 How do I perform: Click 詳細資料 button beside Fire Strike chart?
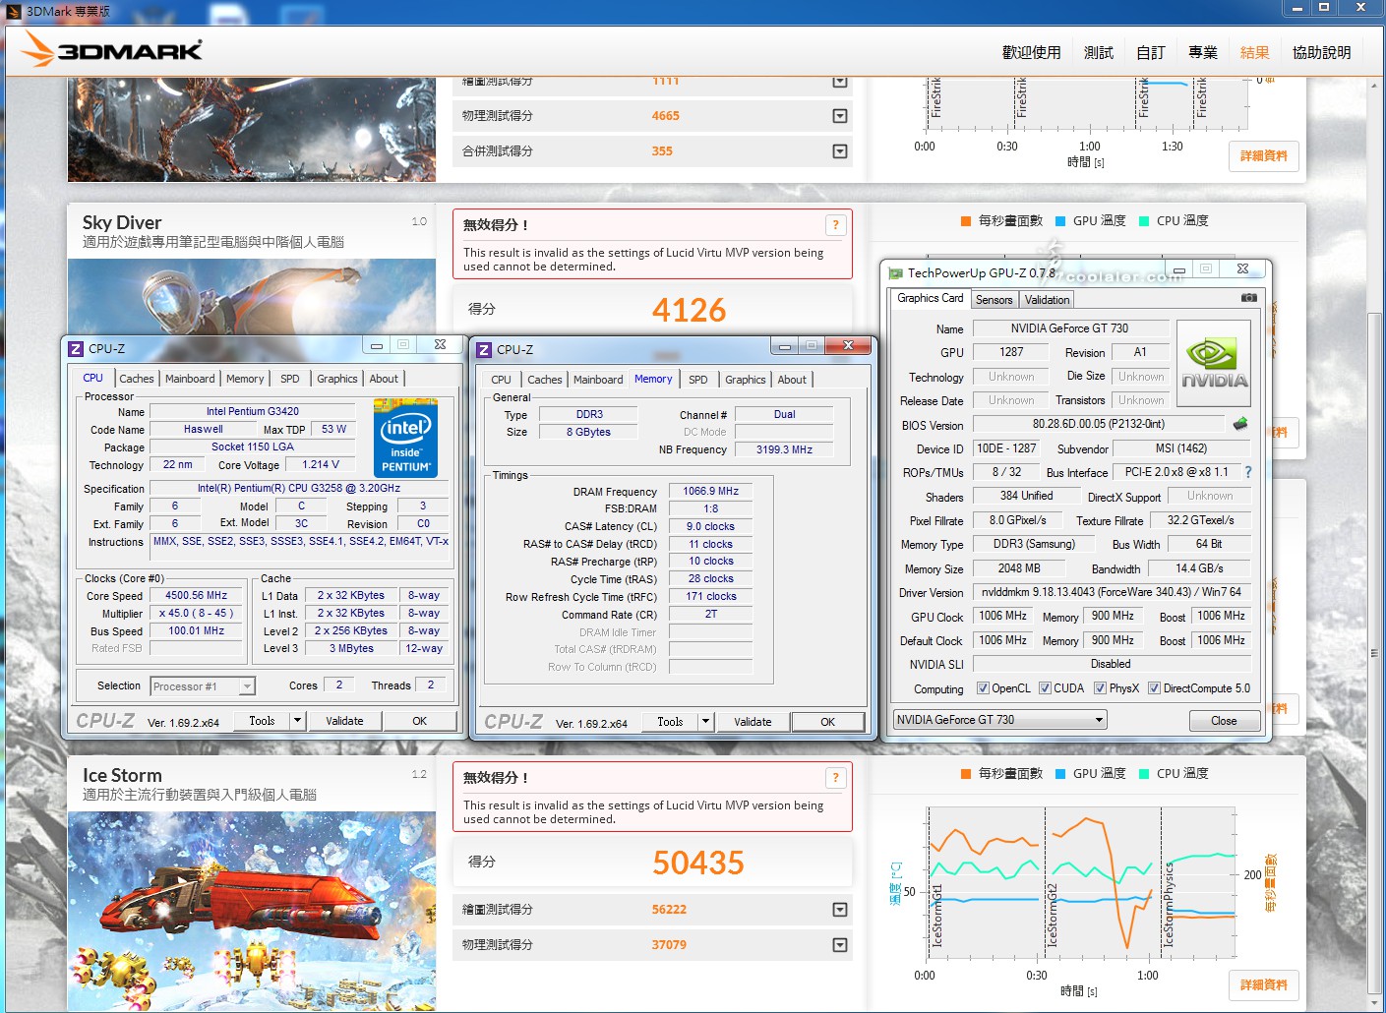(1264, 155)
